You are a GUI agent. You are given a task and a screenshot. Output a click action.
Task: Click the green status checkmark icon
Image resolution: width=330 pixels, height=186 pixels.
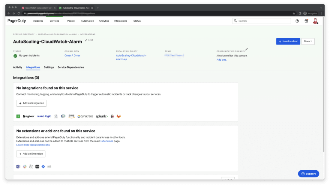15,56
